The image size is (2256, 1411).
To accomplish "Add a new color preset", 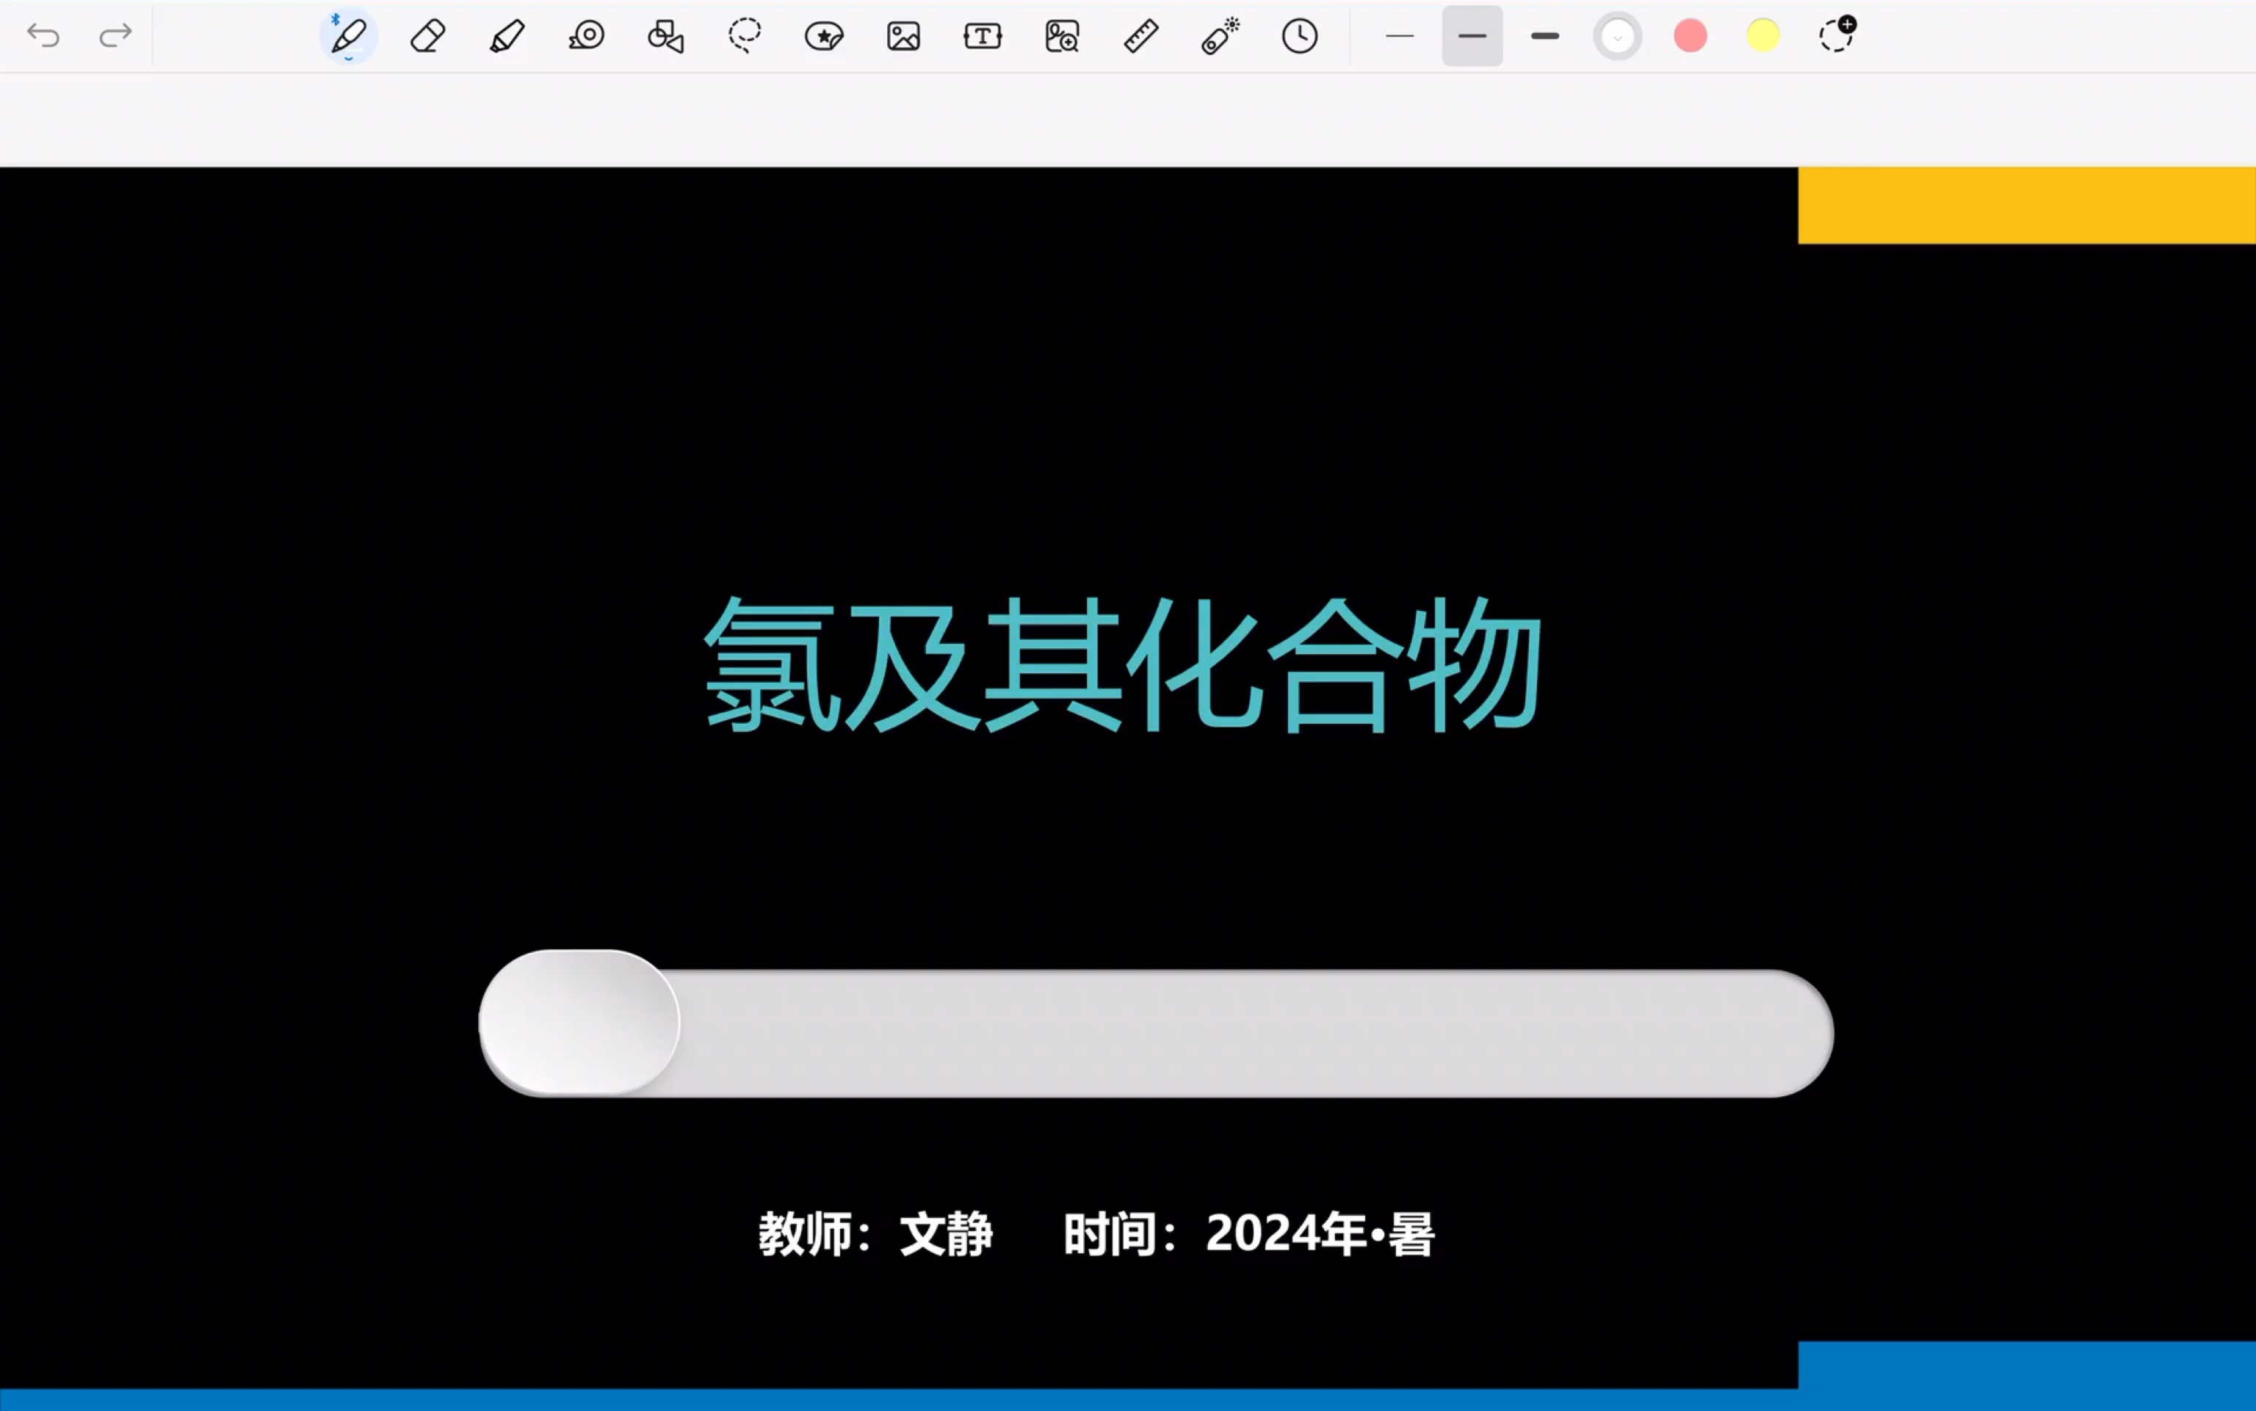I will point(1837,35).
